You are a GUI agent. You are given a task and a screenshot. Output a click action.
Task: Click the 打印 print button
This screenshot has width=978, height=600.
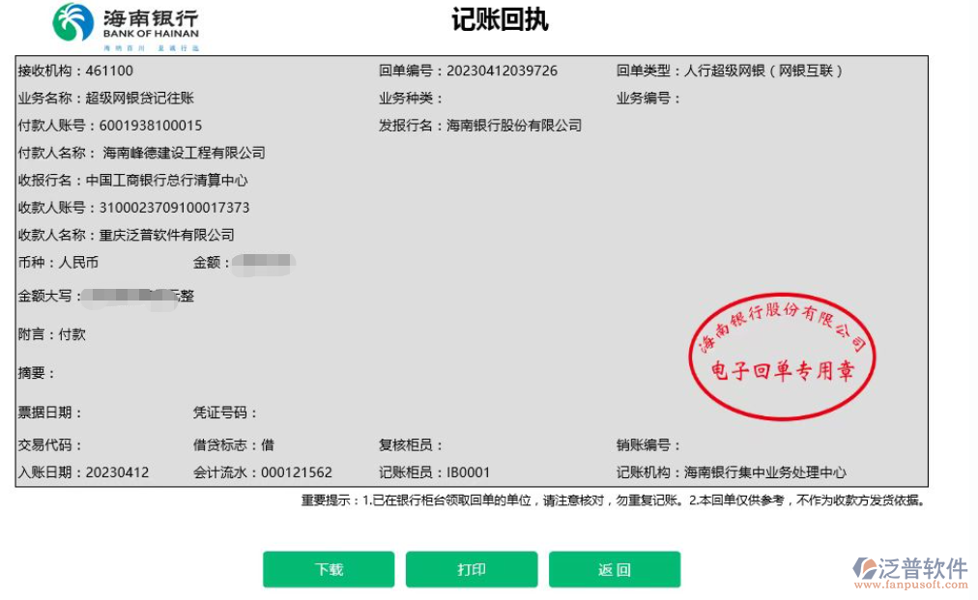click(472, 569)
